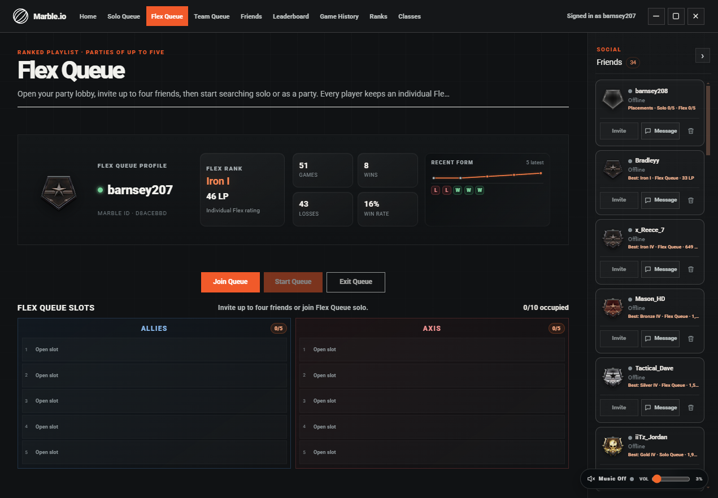Select the Flex Queue tab
This screenshot has height=498, width=718.
tap(167, 16)
